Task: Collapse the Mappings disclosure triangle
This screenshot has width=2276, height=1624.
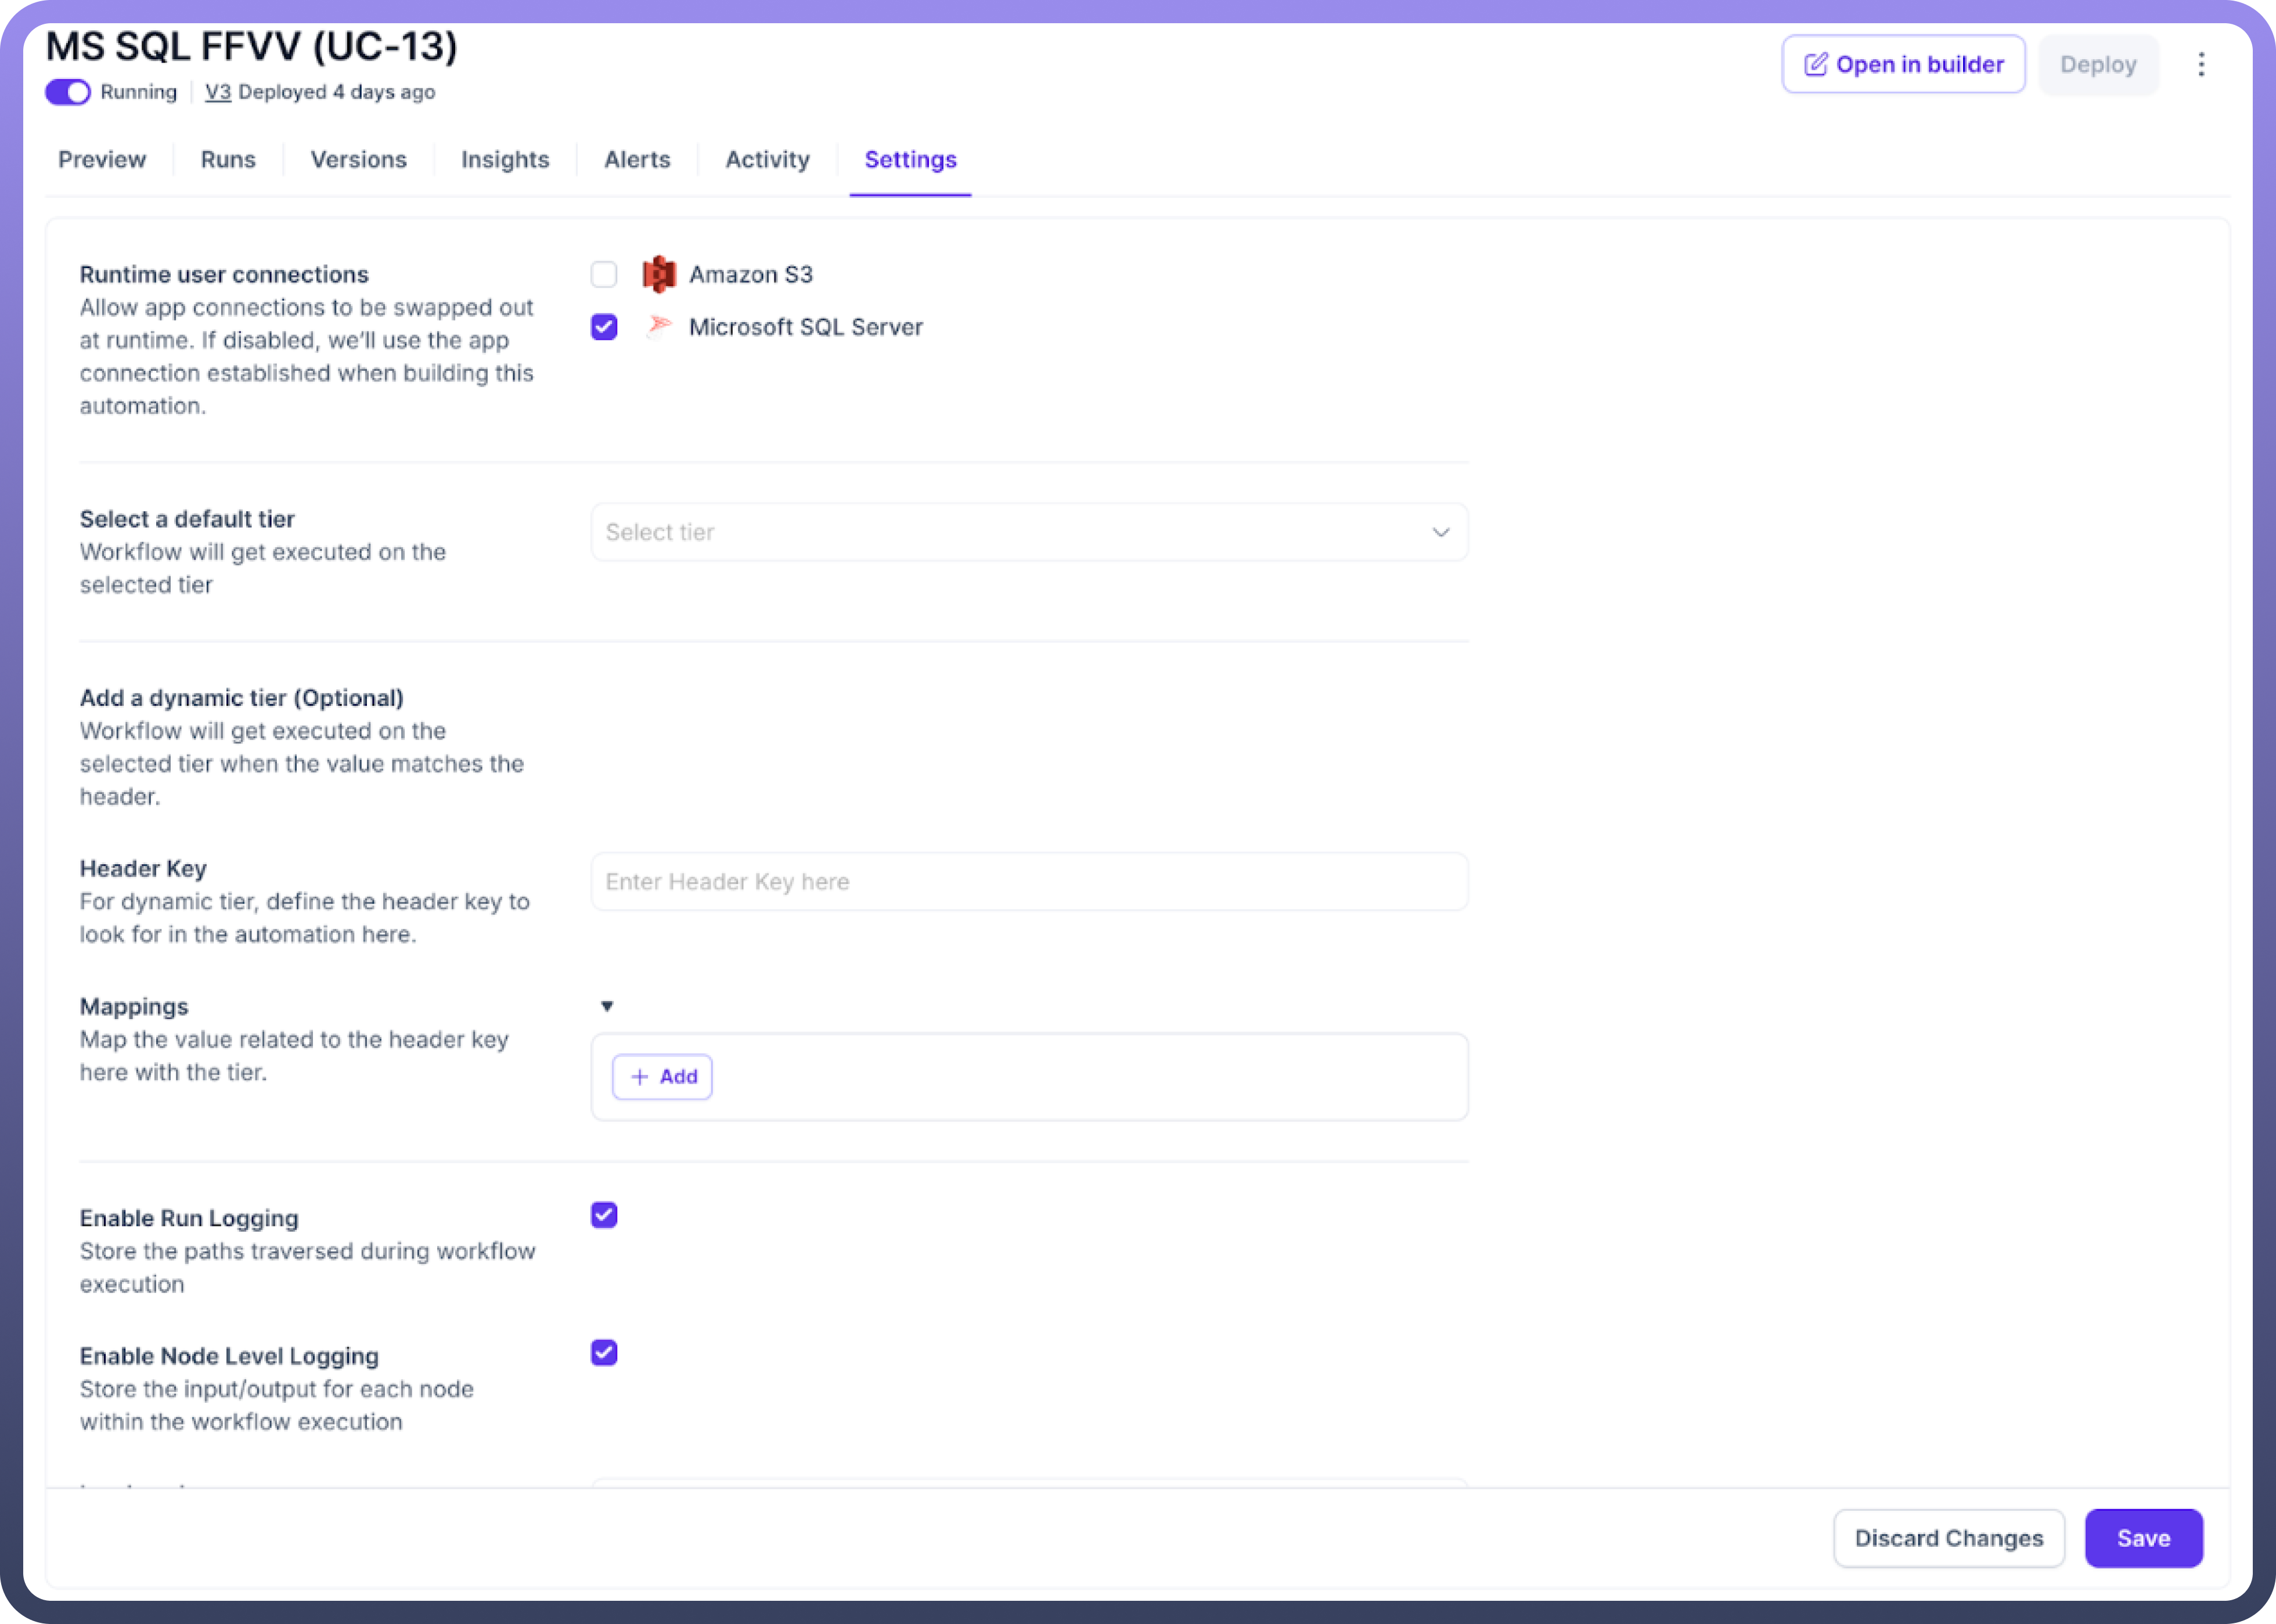Action: tap(607, 1006)
